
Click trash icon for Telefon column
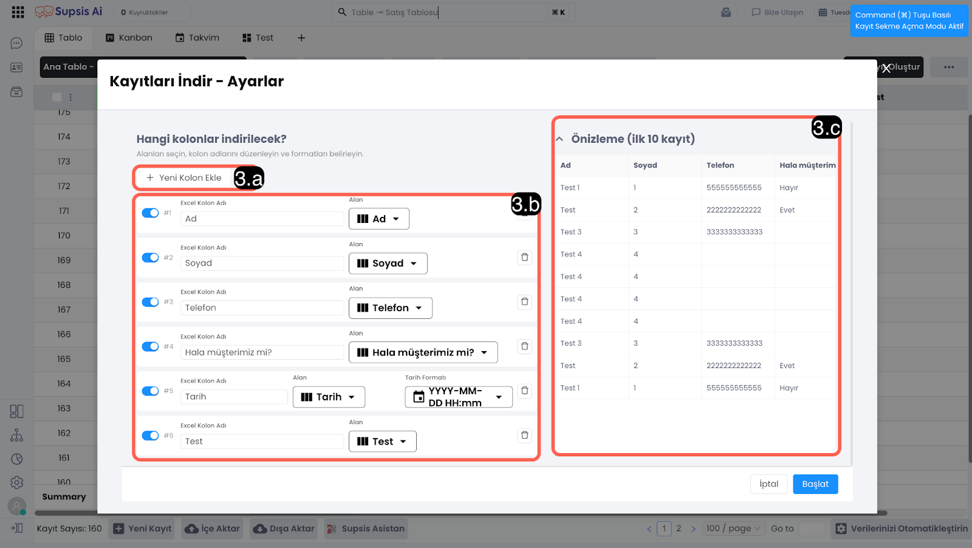click(524, 302)
